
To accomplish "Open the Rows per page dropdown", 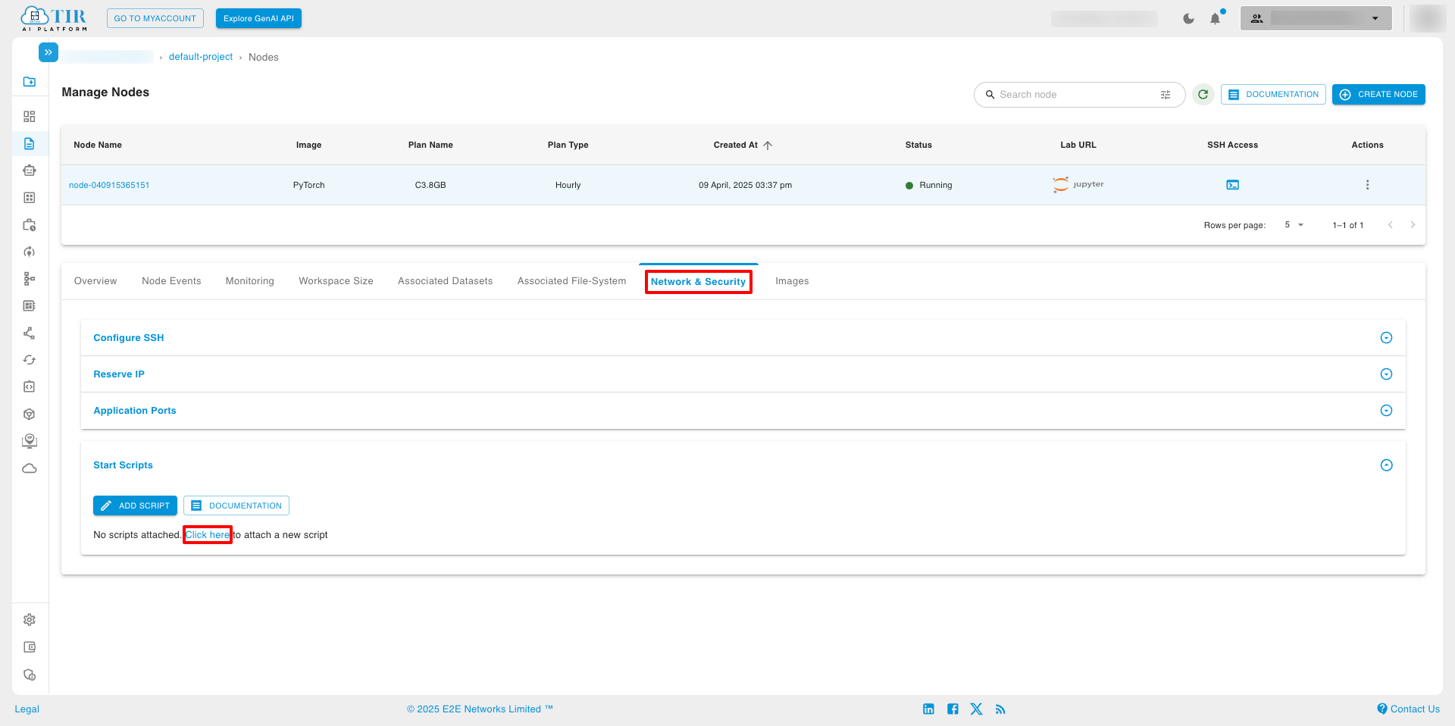I will point(1294,225).
